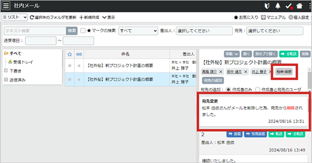Click the checkmark tasks icon in header
The image size is (312, 163).
coord(289,6)
